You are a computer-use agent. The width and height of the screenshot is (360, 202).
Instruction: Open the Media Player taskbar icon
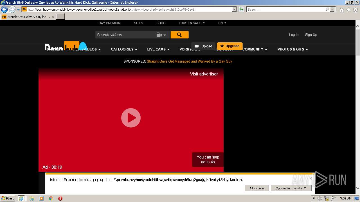pos(41,198)
